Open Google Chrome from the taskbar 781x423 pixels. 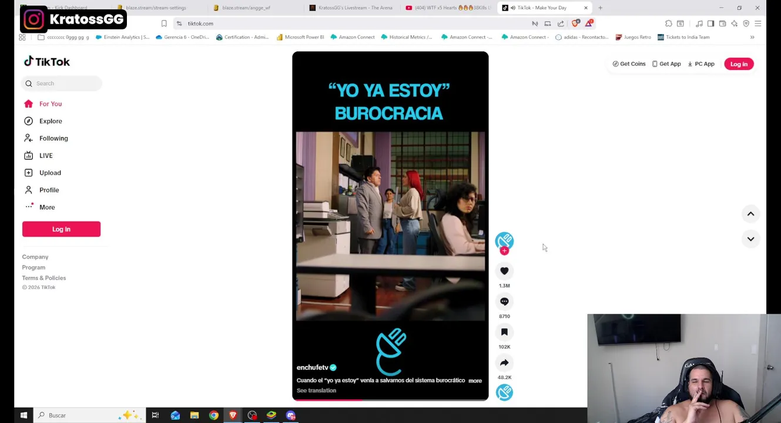[x=214, y=415]
